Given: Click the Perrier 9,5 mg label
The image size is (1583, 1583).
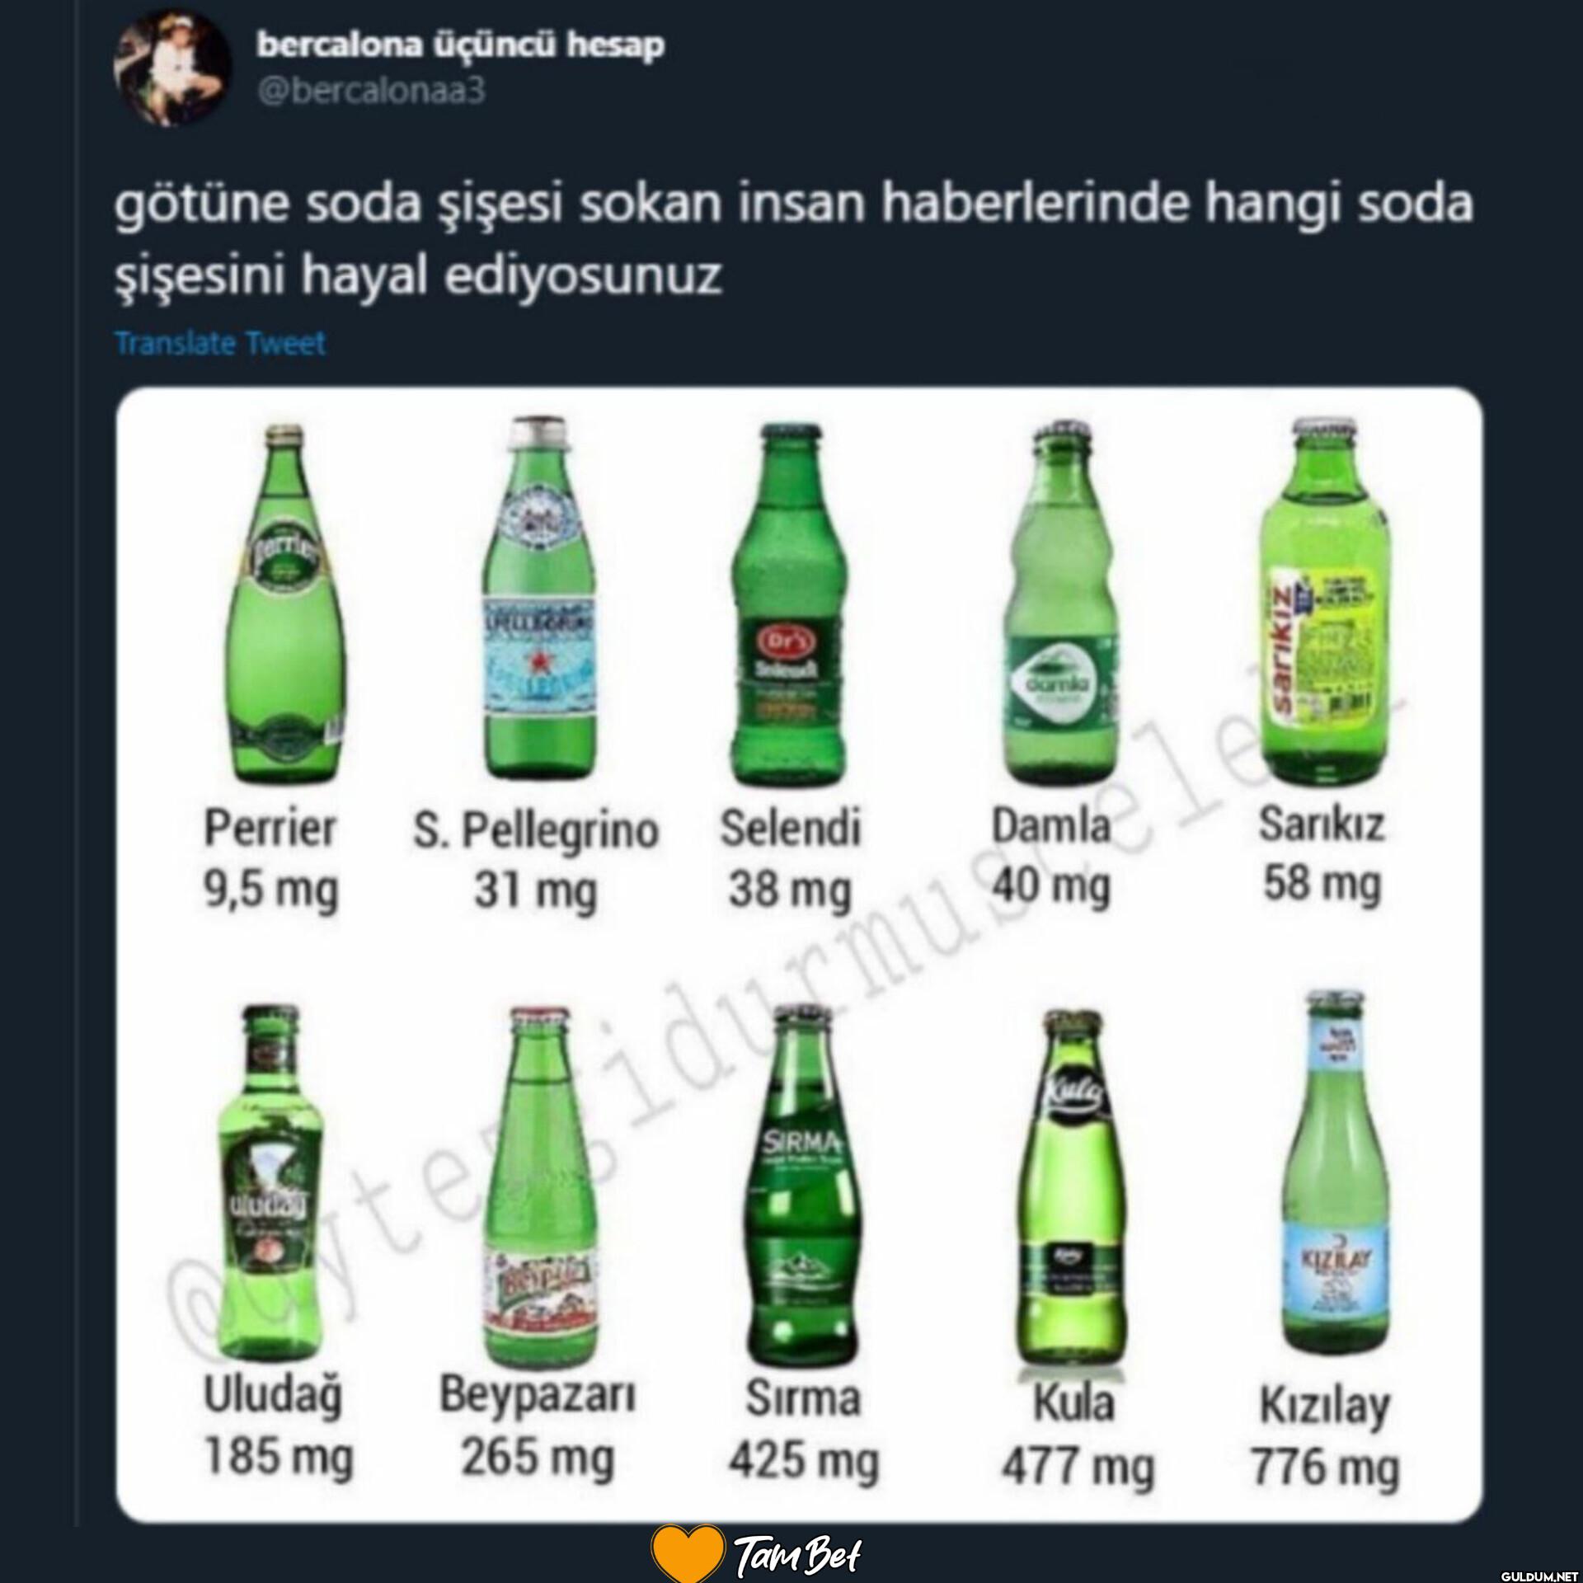Looking at the screenshot, I should (x=271, y=859).
